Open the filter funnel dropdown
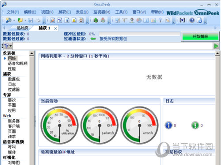Image resolution: width=221 pixels, height=165 pixels. [x=8, y=46]
